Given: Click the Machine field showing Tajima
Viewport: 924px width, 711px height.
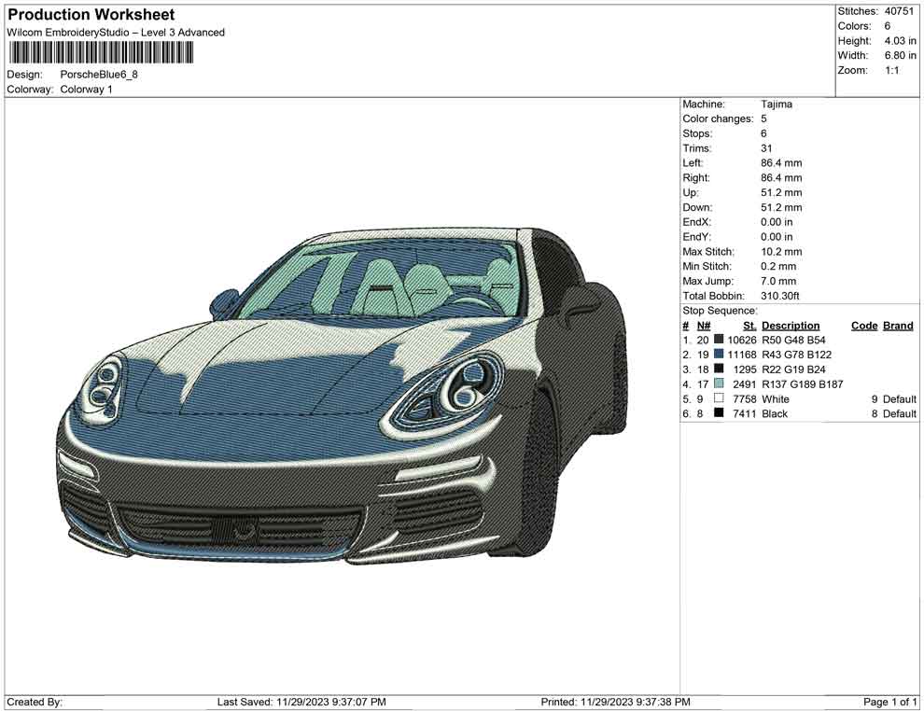Looking at the screenshot, I should [775, 104].
